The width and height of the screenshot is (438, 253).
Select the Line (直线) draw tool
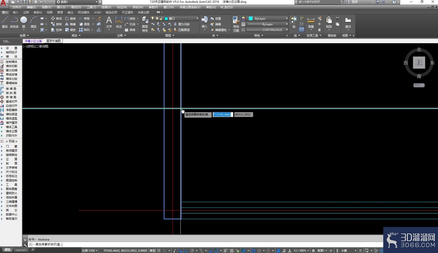pyautogui.click(x=5, y=22)
